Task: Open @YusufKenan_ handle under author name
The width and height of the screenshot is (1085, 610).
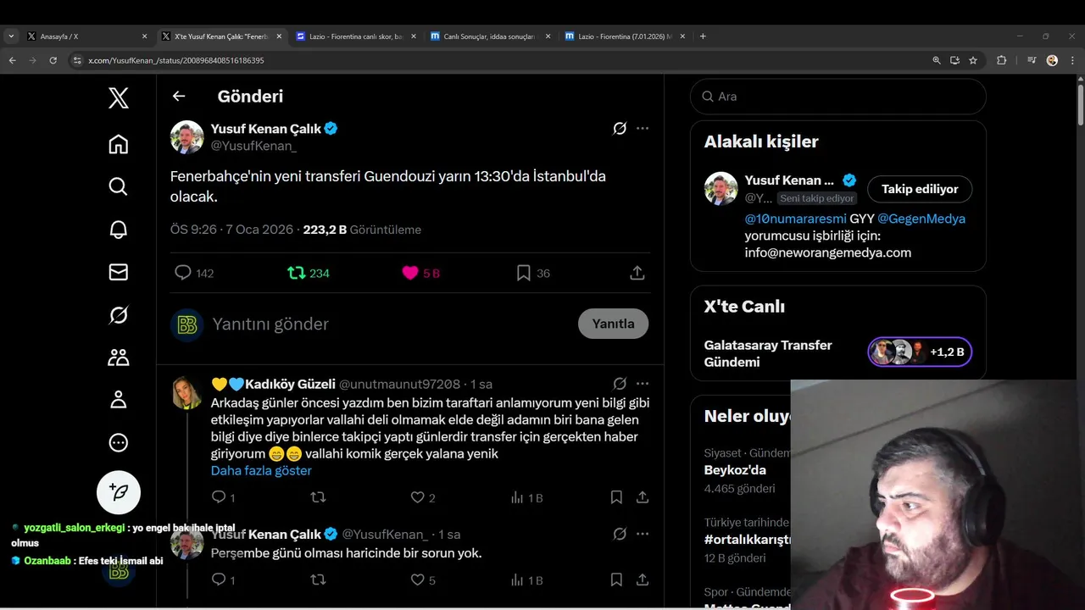Action: [x=253, y=146]
